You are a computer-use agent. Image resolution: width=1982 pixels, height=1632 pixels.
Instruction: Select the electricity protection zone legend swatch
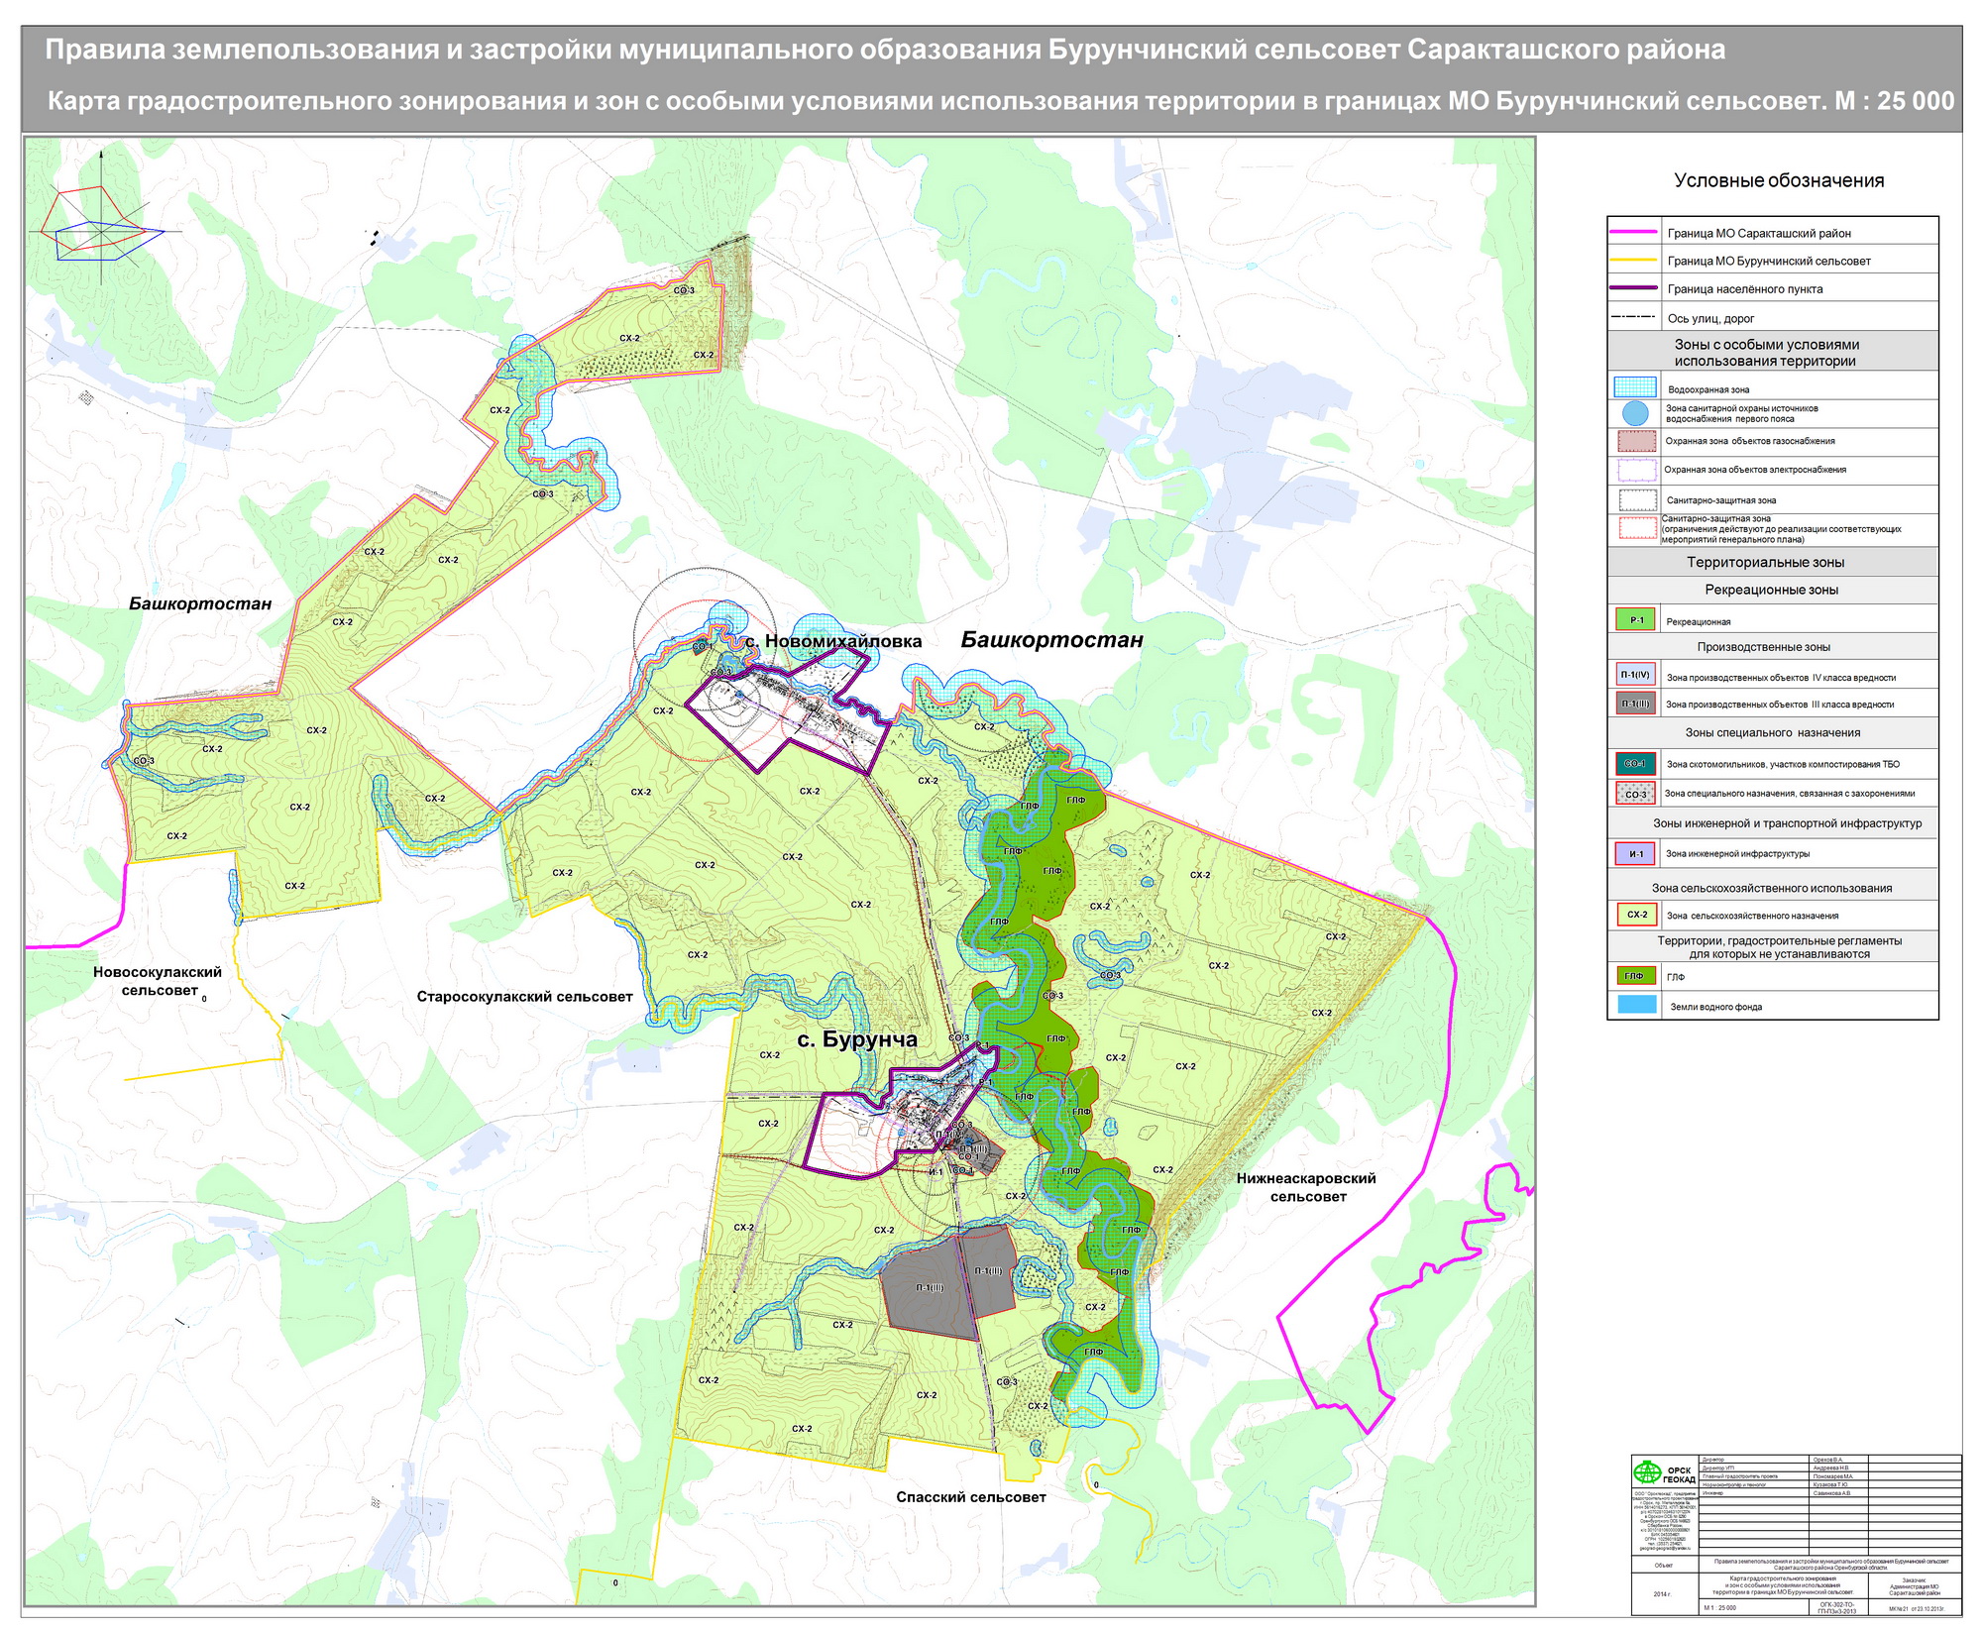pyautogui.click(x=1636, y=470)
